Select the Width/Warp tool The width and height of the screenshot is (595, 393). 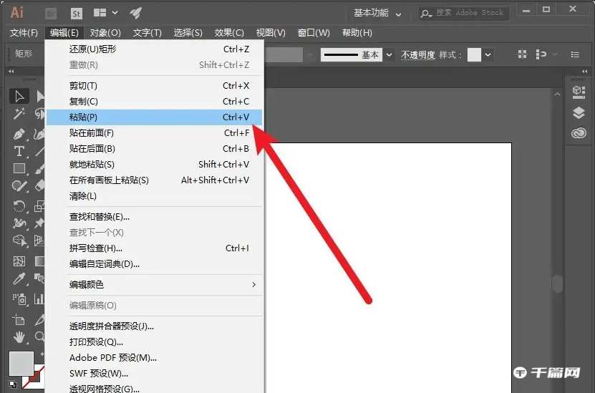click(x=20, y=223)
